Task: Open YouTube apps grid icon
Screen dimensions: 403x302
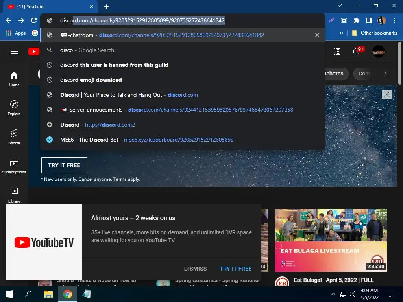Action: 337,52
